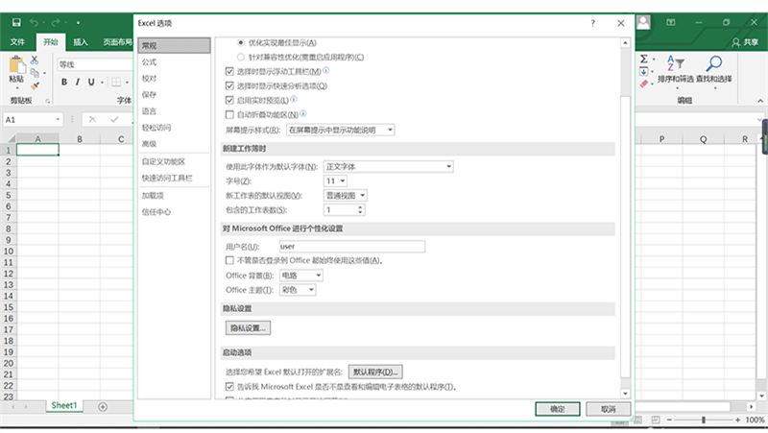Click the Borders icon in font group
The width and height of the screenshot is (768, 433).
[116, 83]
